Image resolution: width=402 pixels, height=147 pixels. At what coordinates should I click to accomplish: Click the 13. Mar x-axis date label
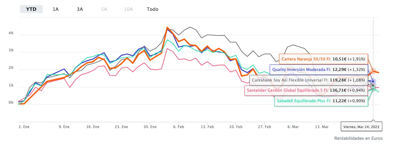tap(322, 127)
